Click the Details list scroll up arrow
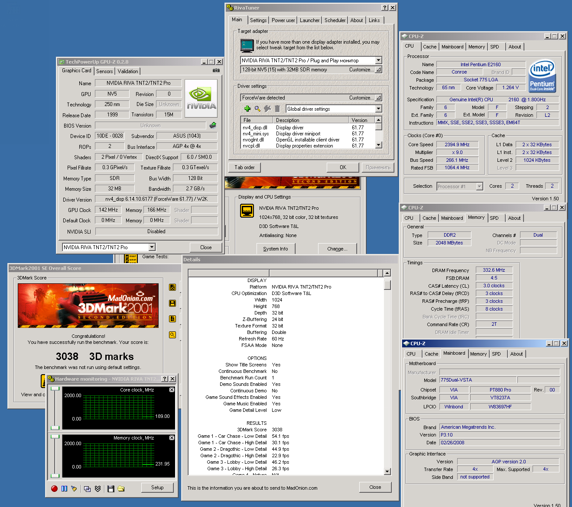 [x=387, y=273]
